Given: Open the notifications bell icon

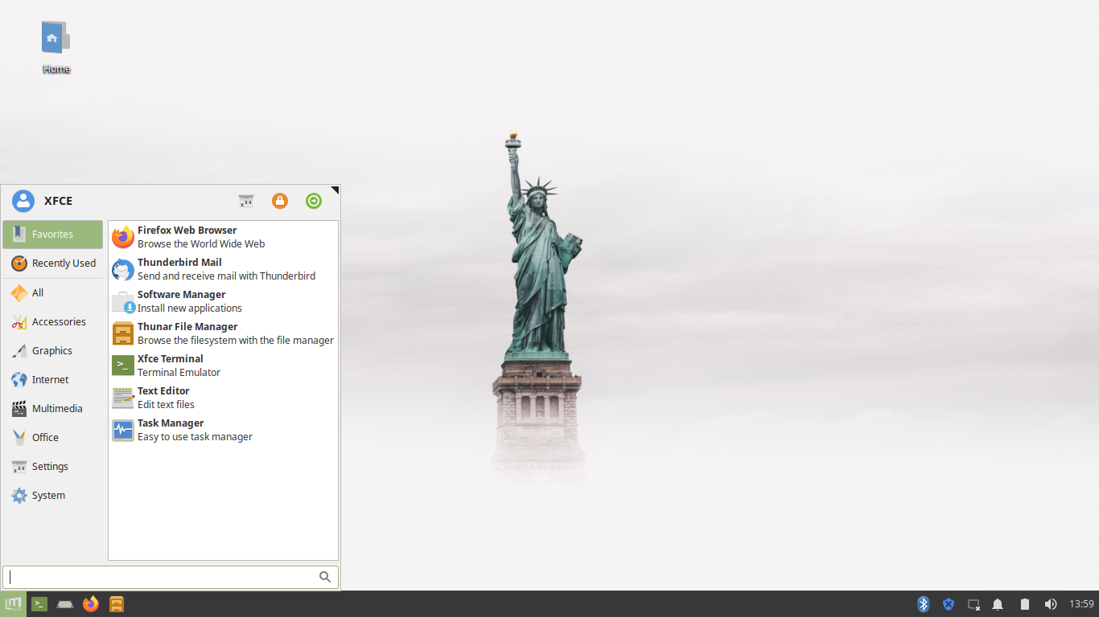Looking at the screenshot, I should click(998, 604).
